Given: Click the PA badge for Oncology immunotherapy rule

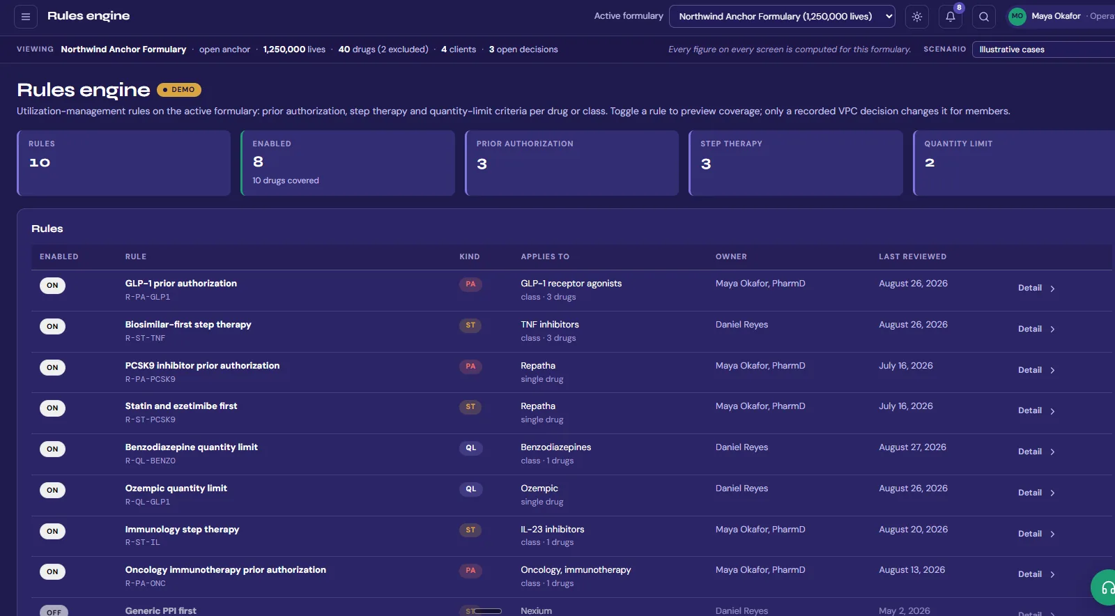Looking at the screenshot, I should click(470, 571).
